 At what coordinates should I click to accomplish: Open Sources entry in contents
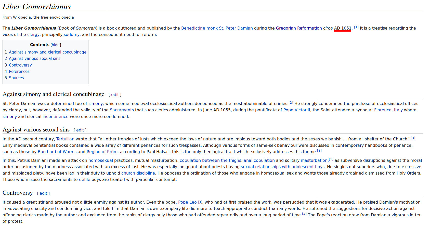point(16,78)
